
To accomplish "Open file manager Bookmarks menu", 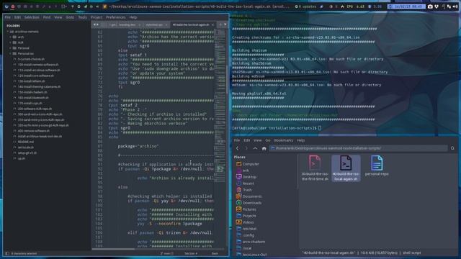I will coord(283,140).
